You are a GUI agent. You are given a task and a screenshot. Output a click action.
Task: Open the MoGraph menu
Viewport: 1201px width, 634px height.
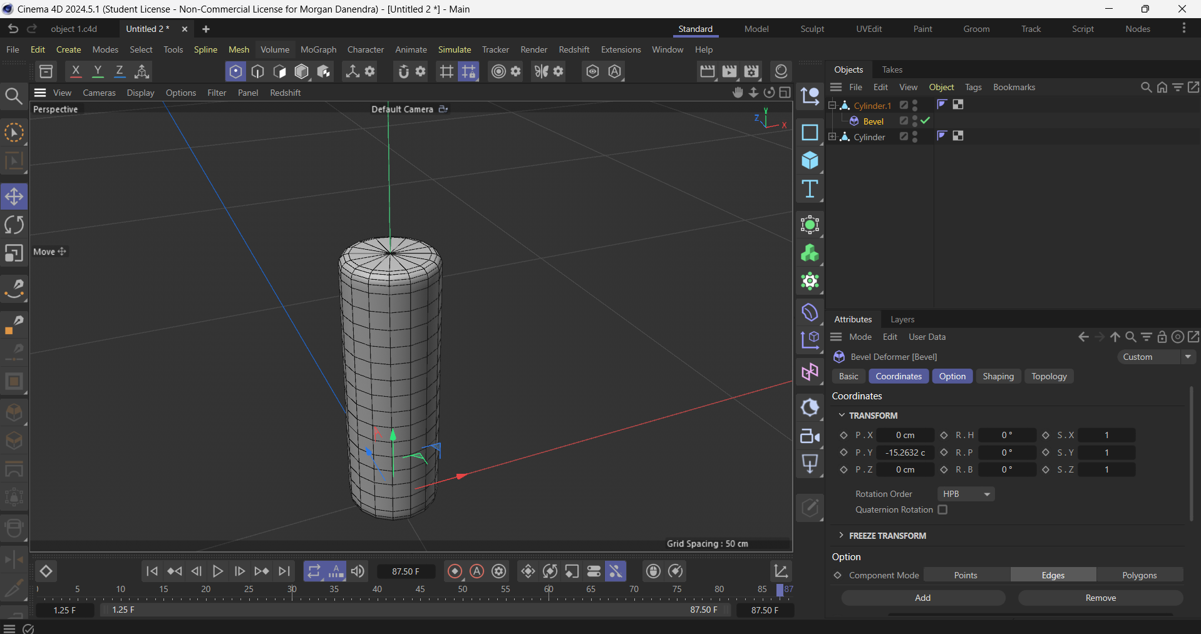(318, 49)
